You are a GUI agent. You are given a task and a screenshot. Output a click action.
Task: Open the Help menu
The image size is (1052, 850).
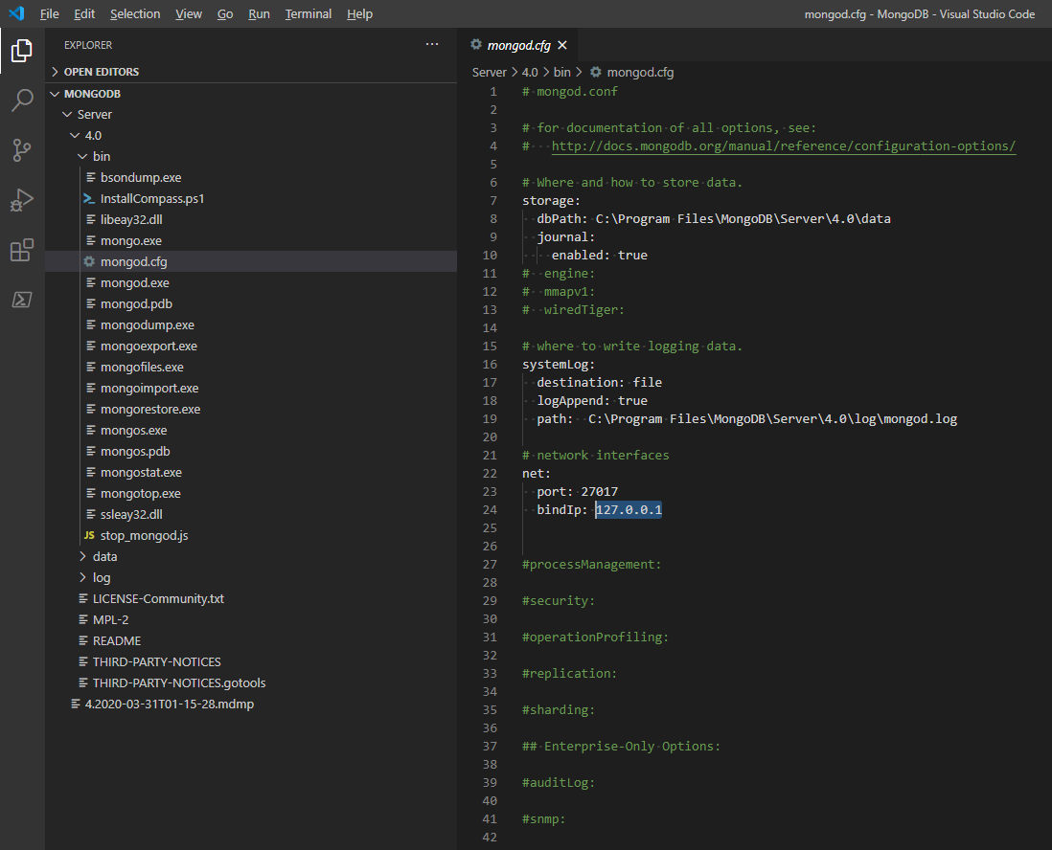[x=359, y=13]
